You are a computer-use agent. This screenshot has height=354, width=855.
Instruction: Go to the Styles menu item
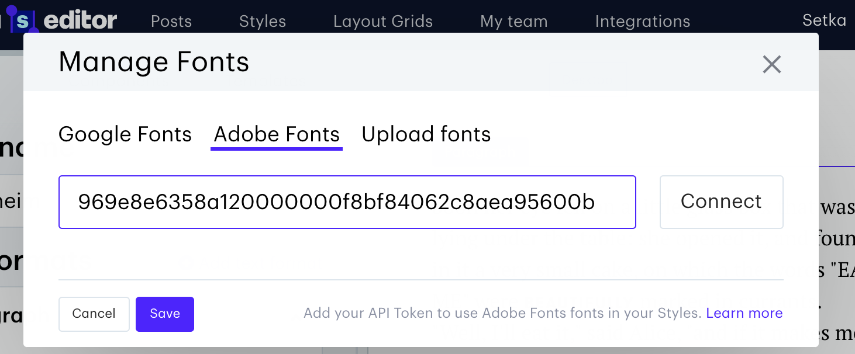pyautogui.click(x=262, y=22)
